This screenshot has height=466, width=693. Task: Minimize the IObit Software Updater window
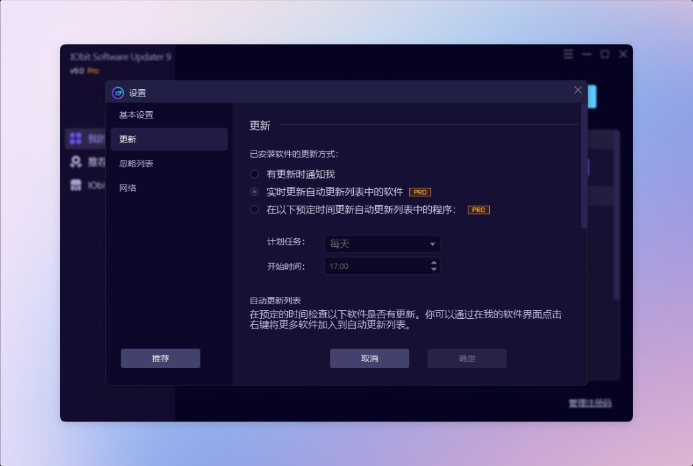[587, 55]
